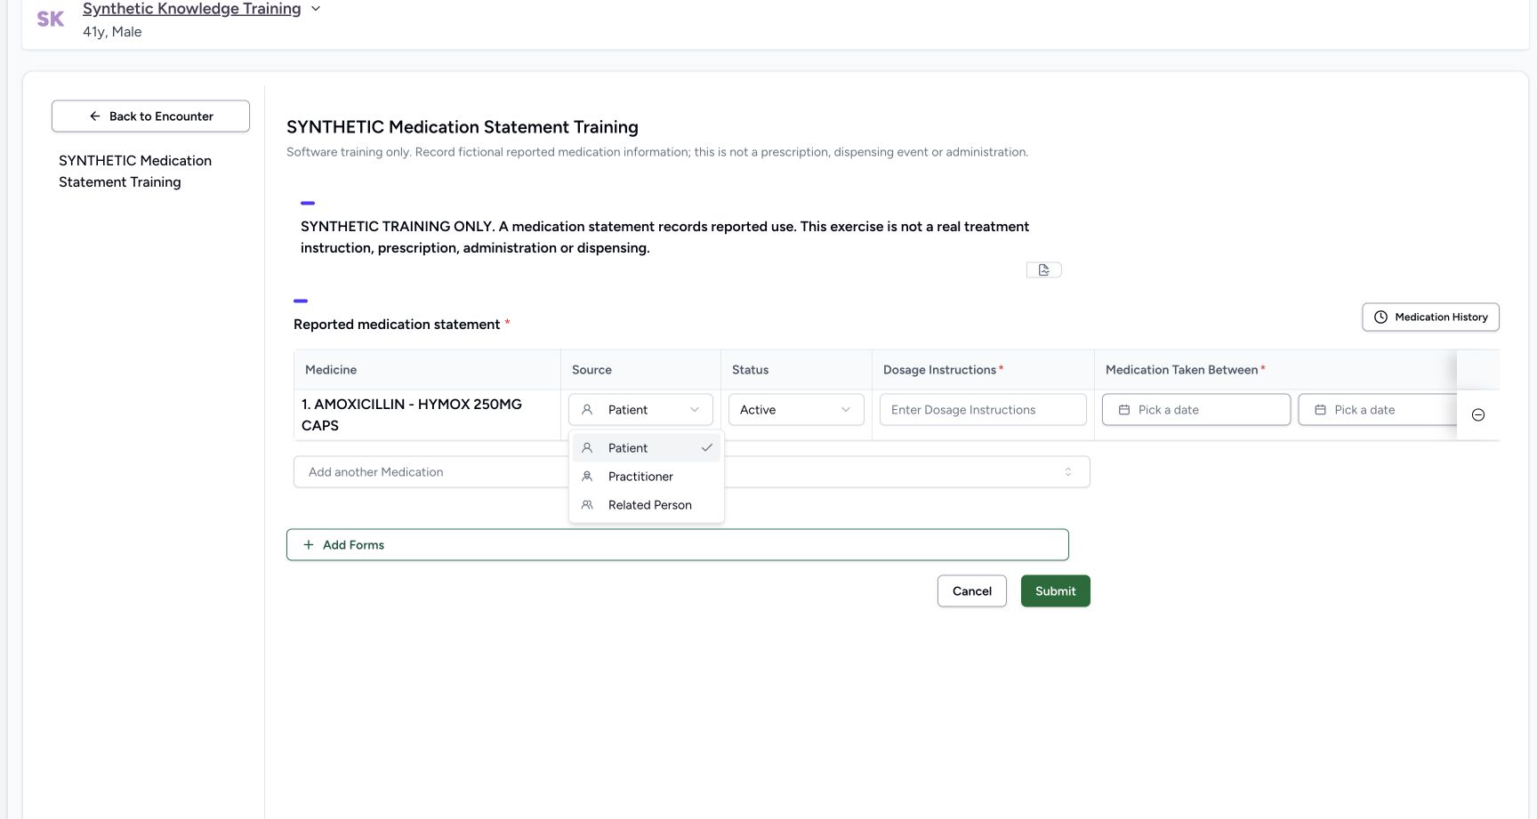Click the 41y, Male patient details text
Screen dimensions: 1537x819
coord(112,32)
